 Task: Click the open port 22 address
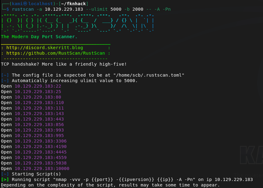pyautogui.click(x=38, y=86)
